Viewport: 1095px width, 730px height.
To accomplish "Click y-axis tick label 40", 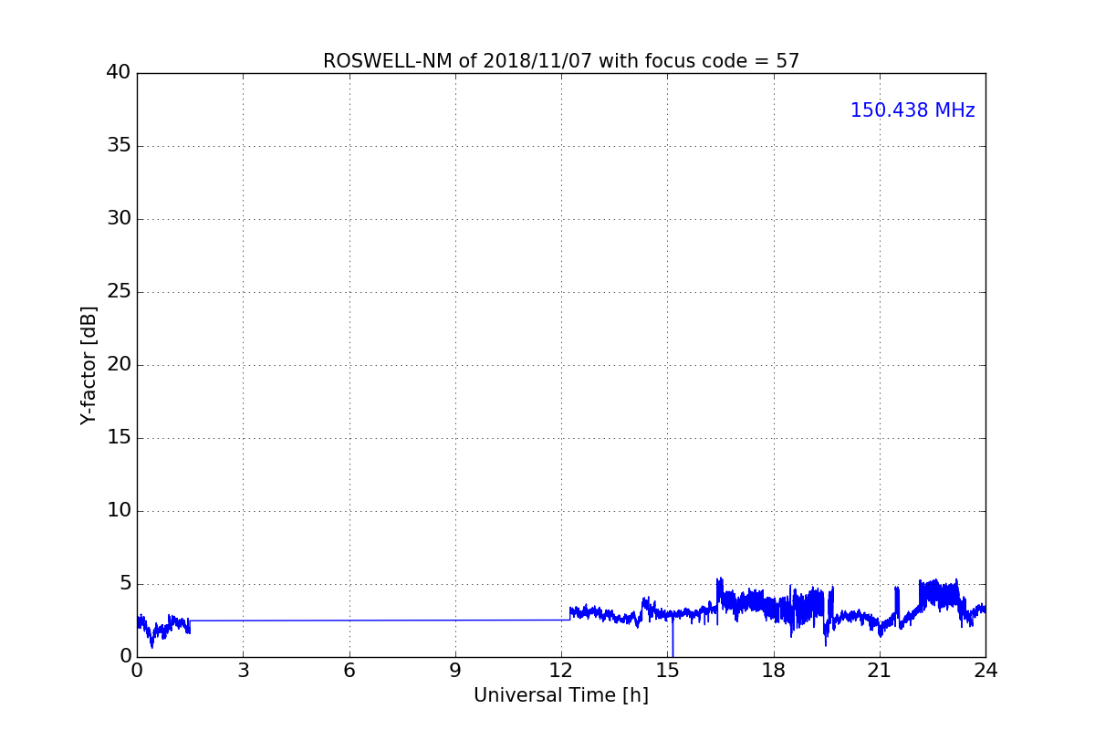I will point(119,73).
